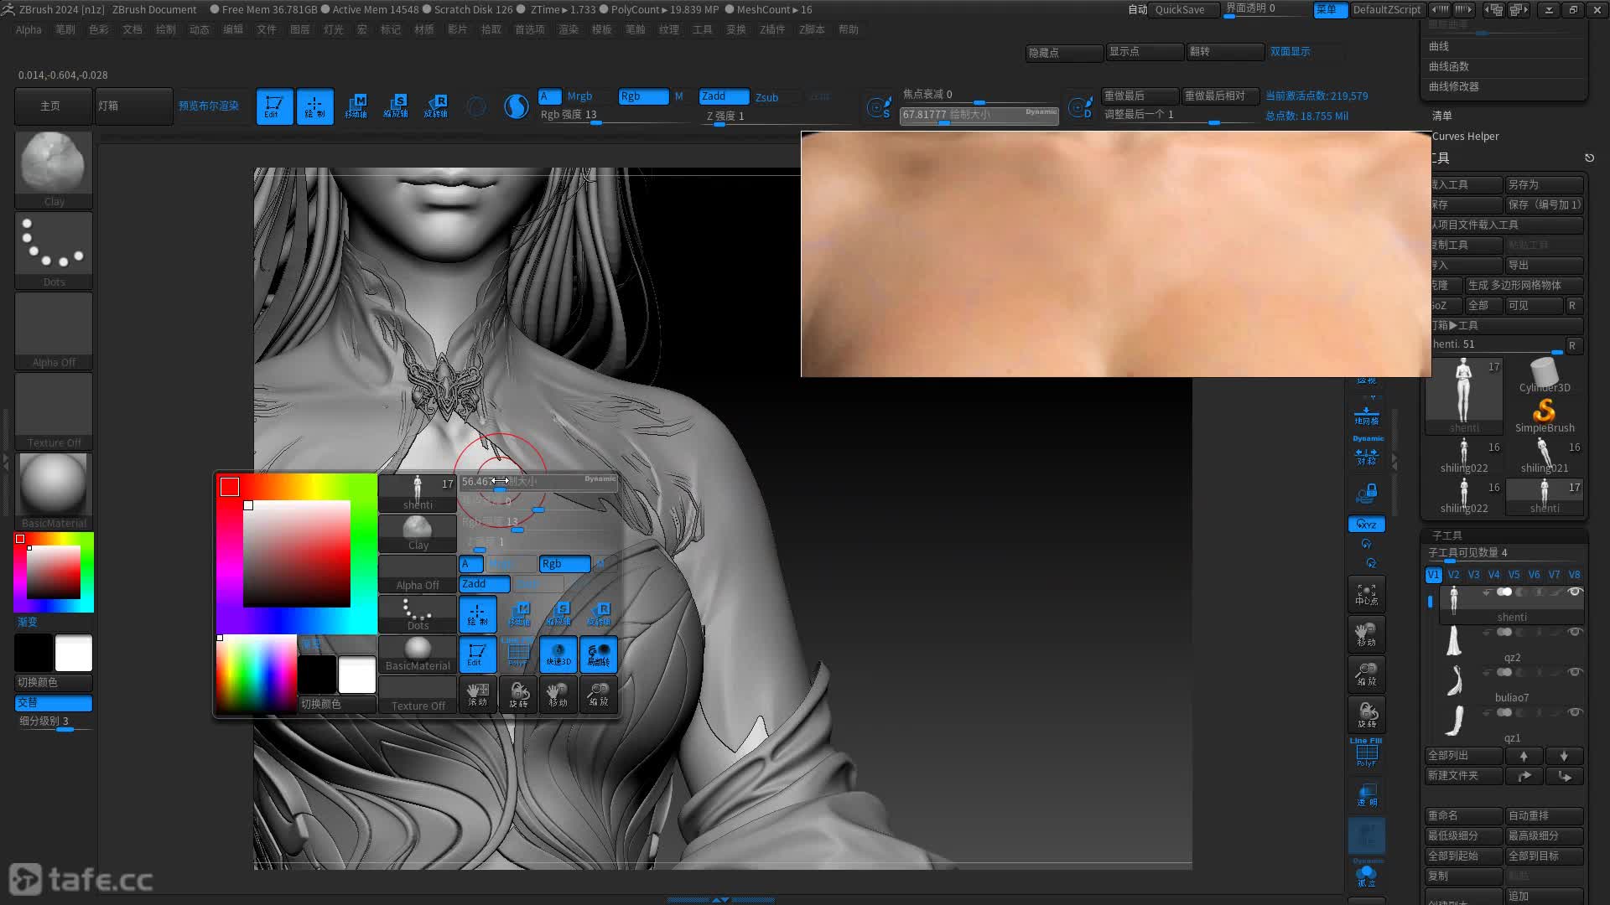Open the 色彩 menu
The image size is (1610, 905).
99,29
